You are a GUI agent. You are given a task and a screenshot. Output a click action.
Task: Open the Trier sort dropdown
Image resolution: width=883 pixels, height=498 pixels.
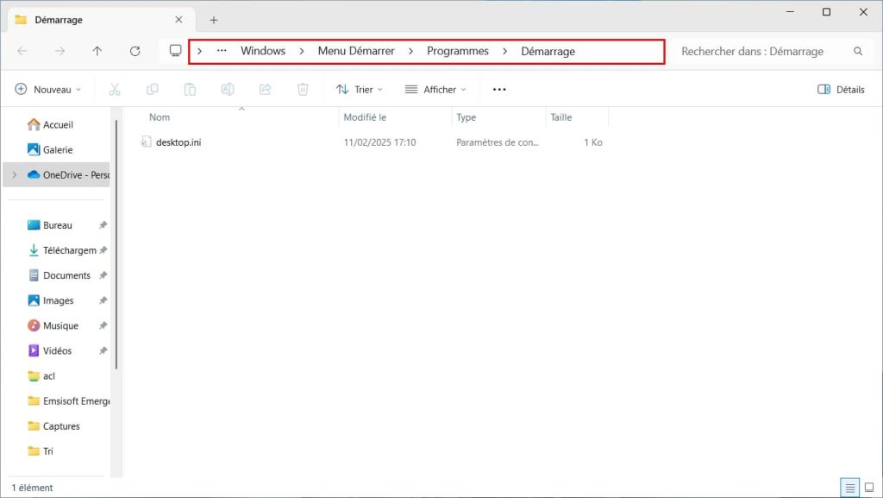coord(360,89)
